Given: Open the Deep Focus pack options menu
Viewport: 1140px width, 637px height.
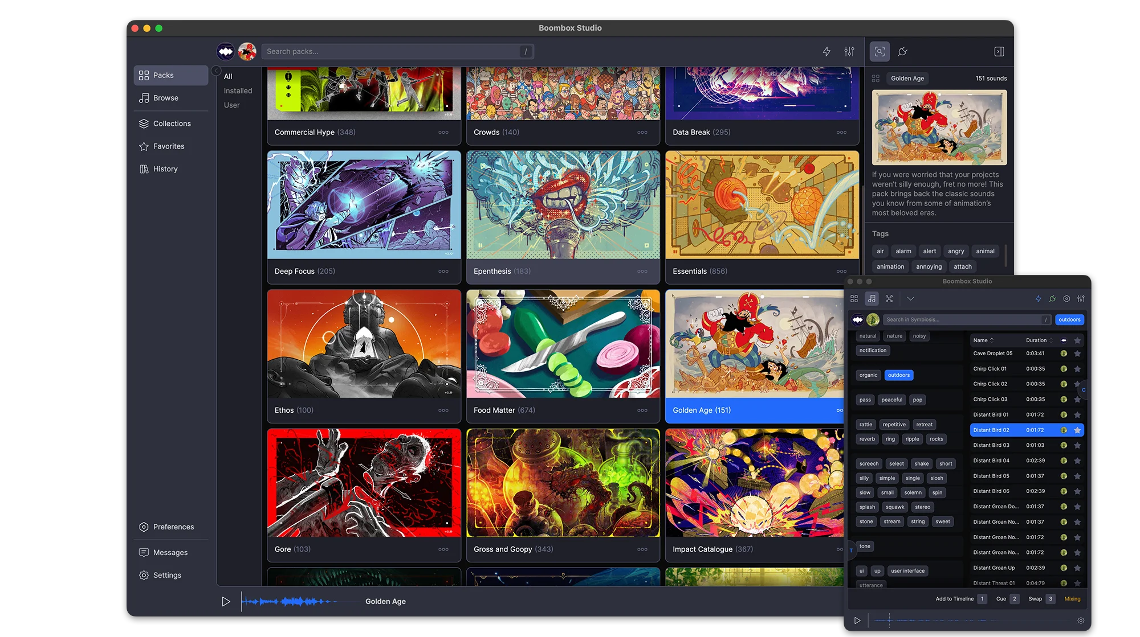Looking at the screenshot, I should click(443, 271).
